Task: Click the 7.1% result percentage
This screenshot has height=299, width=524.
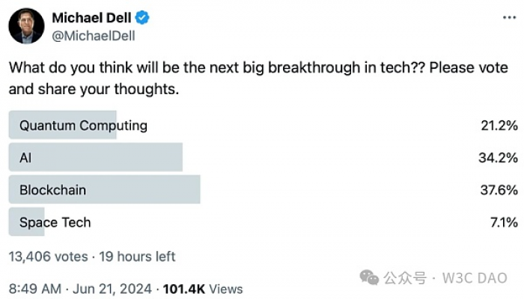Action: [x=505, y=222]
